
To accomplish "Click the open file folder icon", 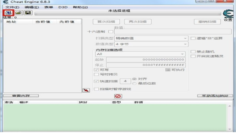I will (19, 13).
